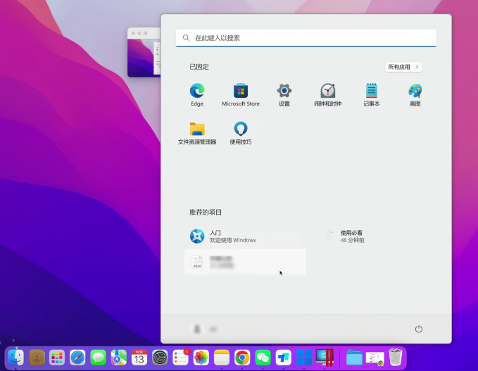Open the blue folder stack in Dock

(354, 358)
